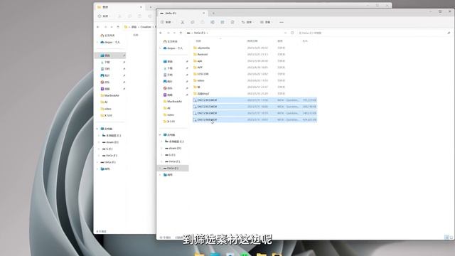Screen dimensions: 455x256
Task: Open address bar history dropdown in front window
Action: 286,33
